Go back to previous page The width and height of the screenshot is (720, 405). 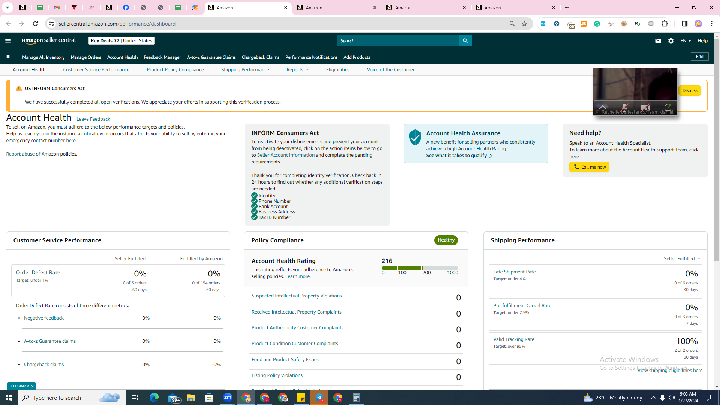[8, 24]
